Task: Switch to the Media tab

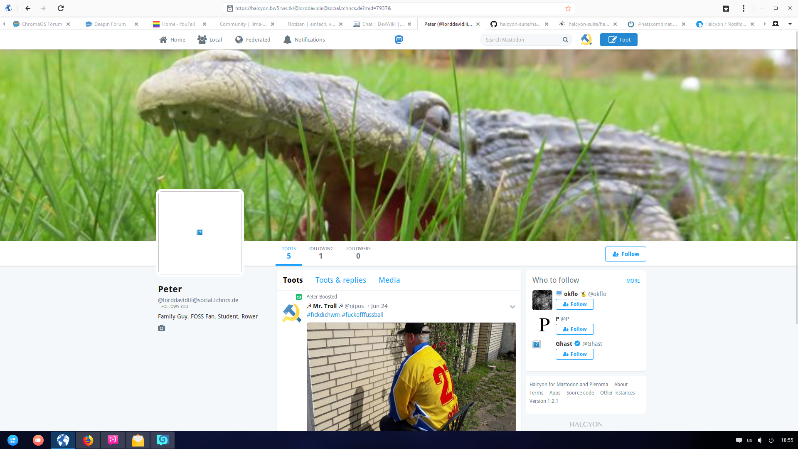Action: [389, 280]
